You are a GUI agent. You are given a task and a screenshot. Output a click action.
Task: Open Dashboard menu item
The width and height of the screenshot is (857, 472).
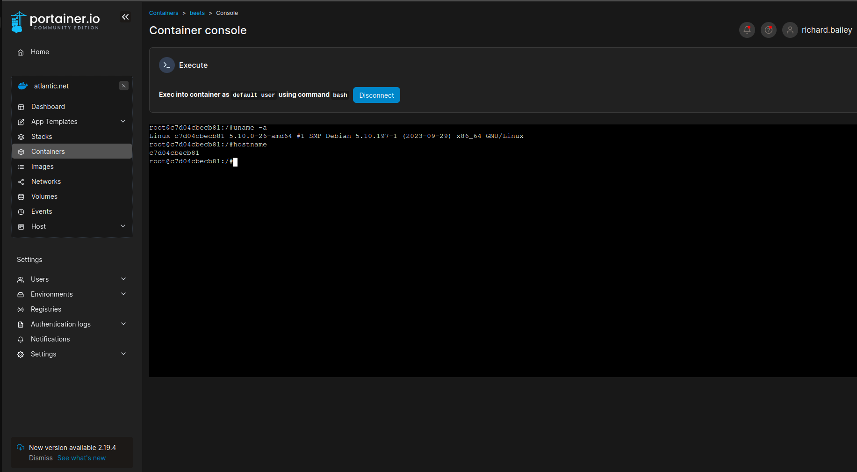[x=72, y=107]
